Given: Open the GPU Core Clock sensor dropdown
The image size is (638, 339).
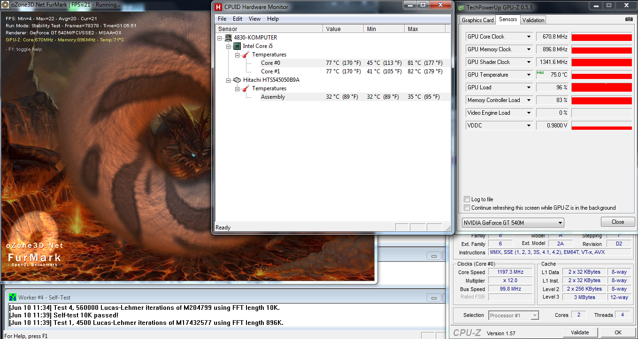Looking at the screenshot, I should 529,37.
